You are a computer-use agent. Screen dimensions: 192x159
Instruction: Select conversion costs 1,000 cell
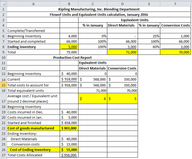176,36
